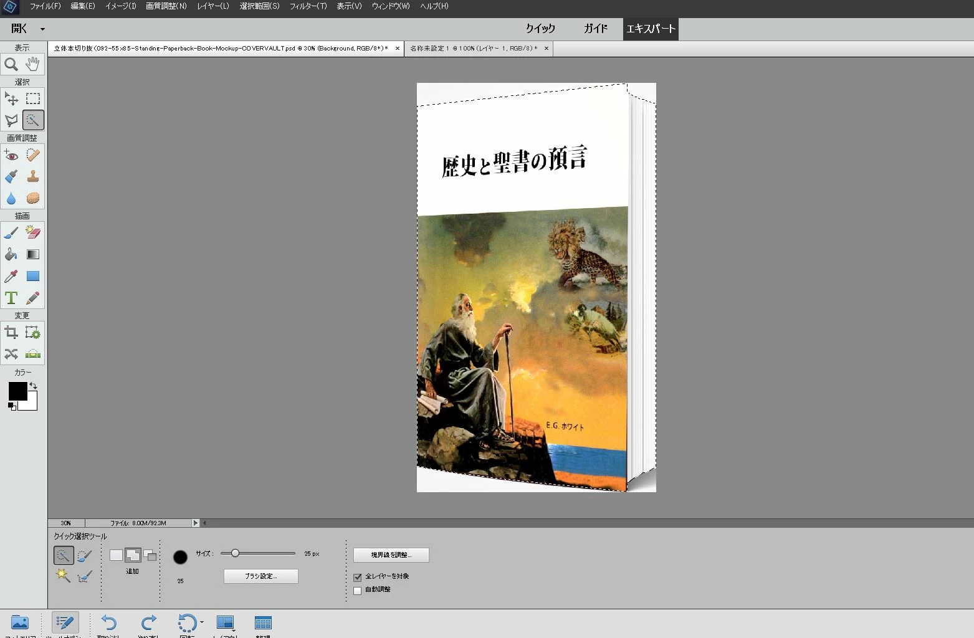
Task: Switch to ガイド mode tab
Action: tap(596, 29)
